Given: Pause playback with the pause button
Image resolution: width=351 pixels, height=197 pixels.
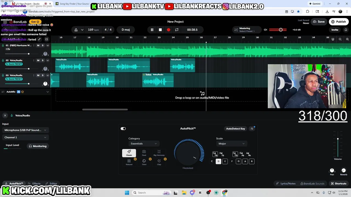Looking at the screenshot, I should pyautogui.click(x=152, y=30).
